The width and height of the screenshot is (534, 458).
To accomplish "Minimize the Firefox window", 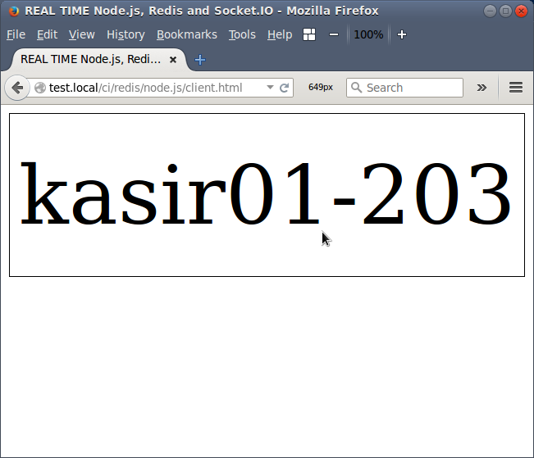I will click(x=490, y=11).
